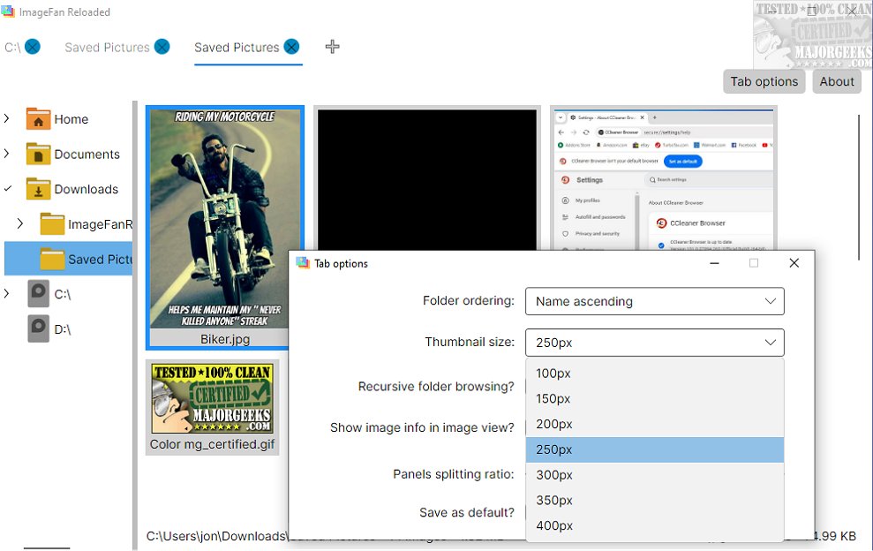The width and height of the screenshot is (873, 551).
Task: Select the D:\ drive label
Action: (x=63, y=329)
